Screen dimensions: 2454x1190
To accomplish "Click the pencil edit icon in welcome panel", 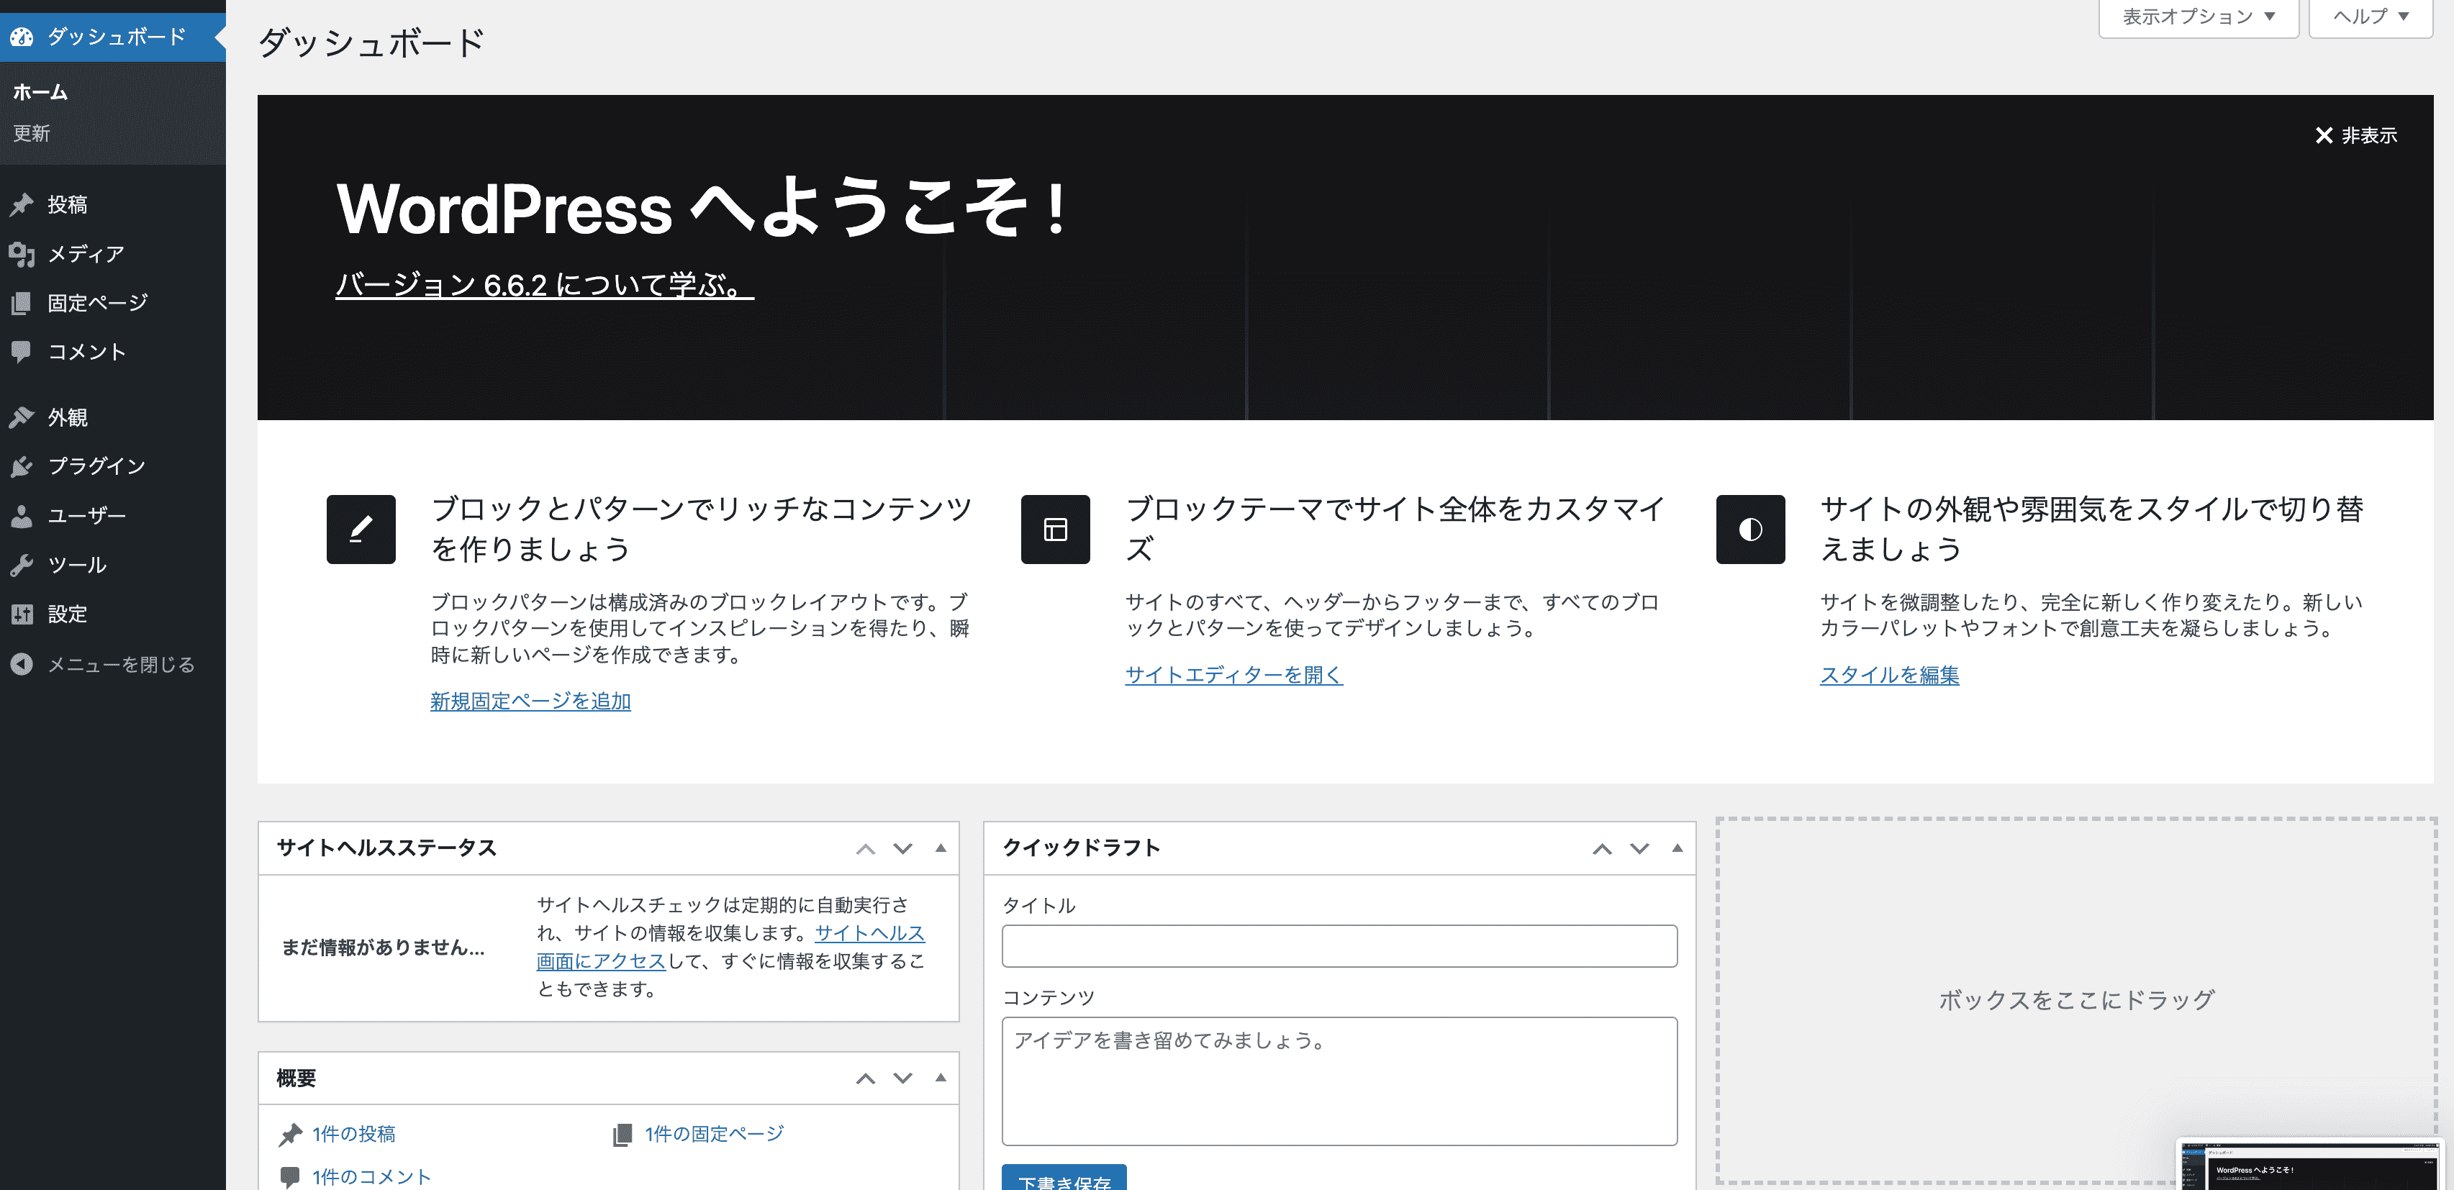I will tap(361, 529).
